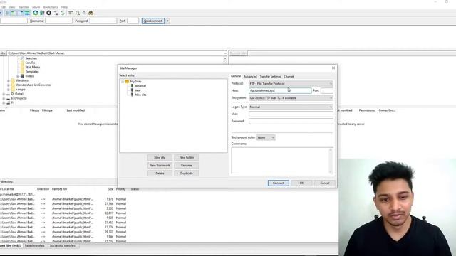Screen dimensions: 456x256
Task: Click the Comments text area
Action: [282, 161]
